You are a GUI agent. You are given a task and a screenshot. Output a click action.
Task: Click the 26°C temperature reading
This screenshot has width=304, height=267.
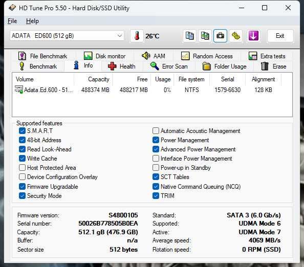(x=153, y=36)
